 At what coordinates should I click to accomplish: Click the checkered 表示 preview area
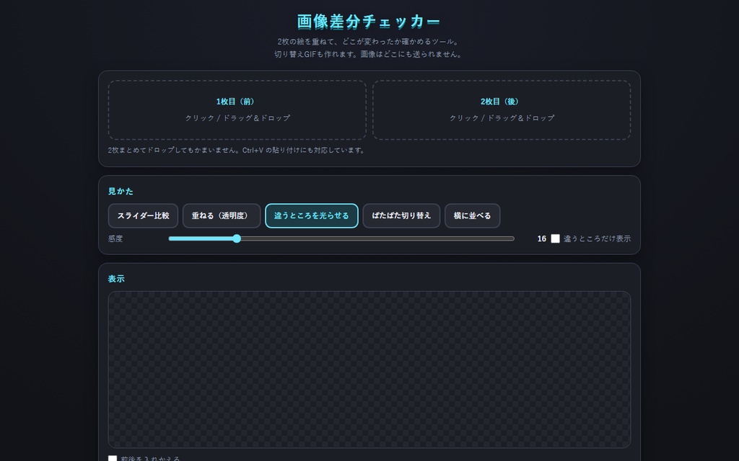click(x=369, y=370)
